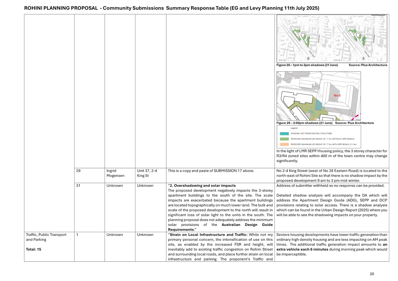
Task: Click the red "No 6" label on the map
Action: pyautogui.click(x=337, y=95)
